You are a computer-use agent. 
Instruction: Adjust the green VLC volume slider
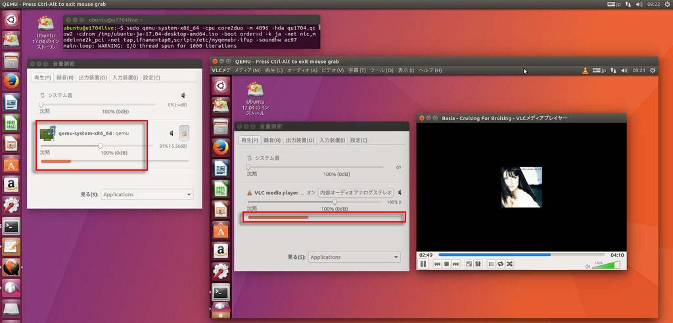[x=606, y=265]
